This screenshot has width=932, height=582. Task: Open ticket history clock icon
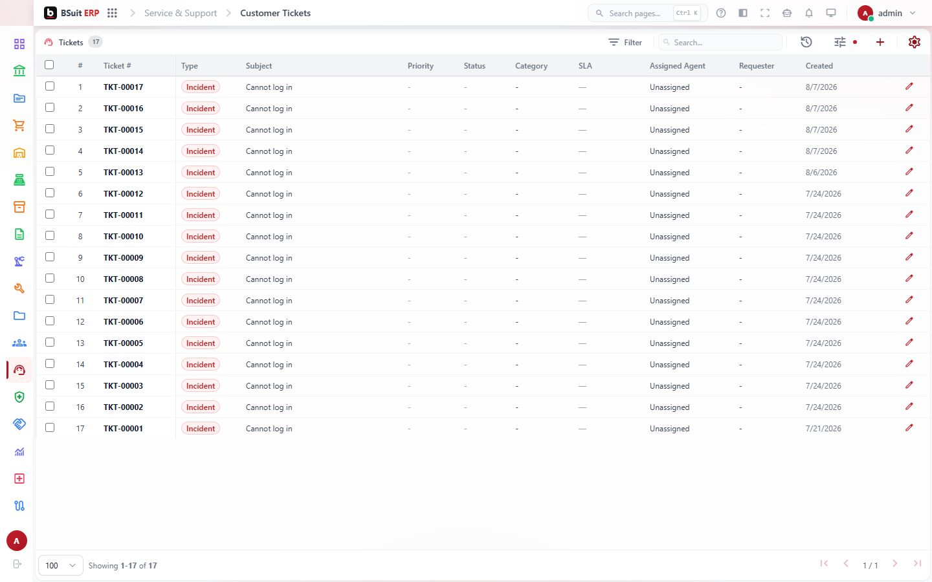[806, 42]
